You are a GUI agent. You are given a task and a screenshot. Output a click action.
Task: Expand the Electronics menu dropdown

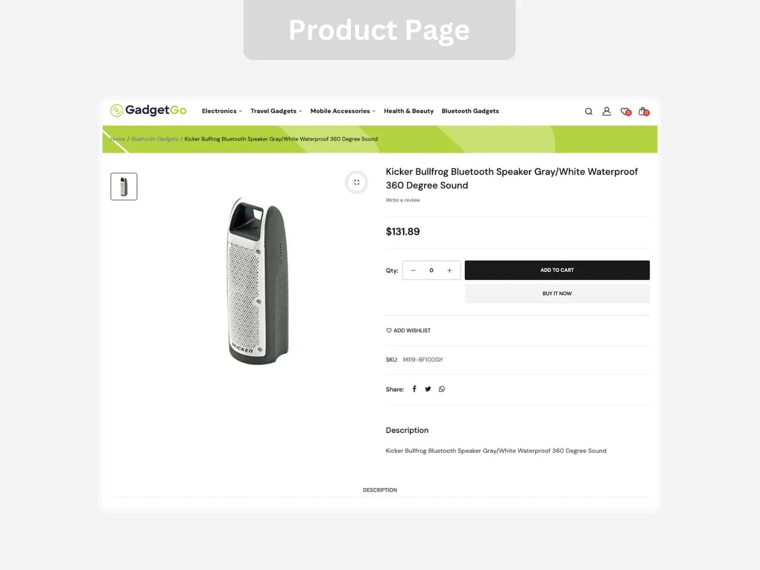pos(222,111)
